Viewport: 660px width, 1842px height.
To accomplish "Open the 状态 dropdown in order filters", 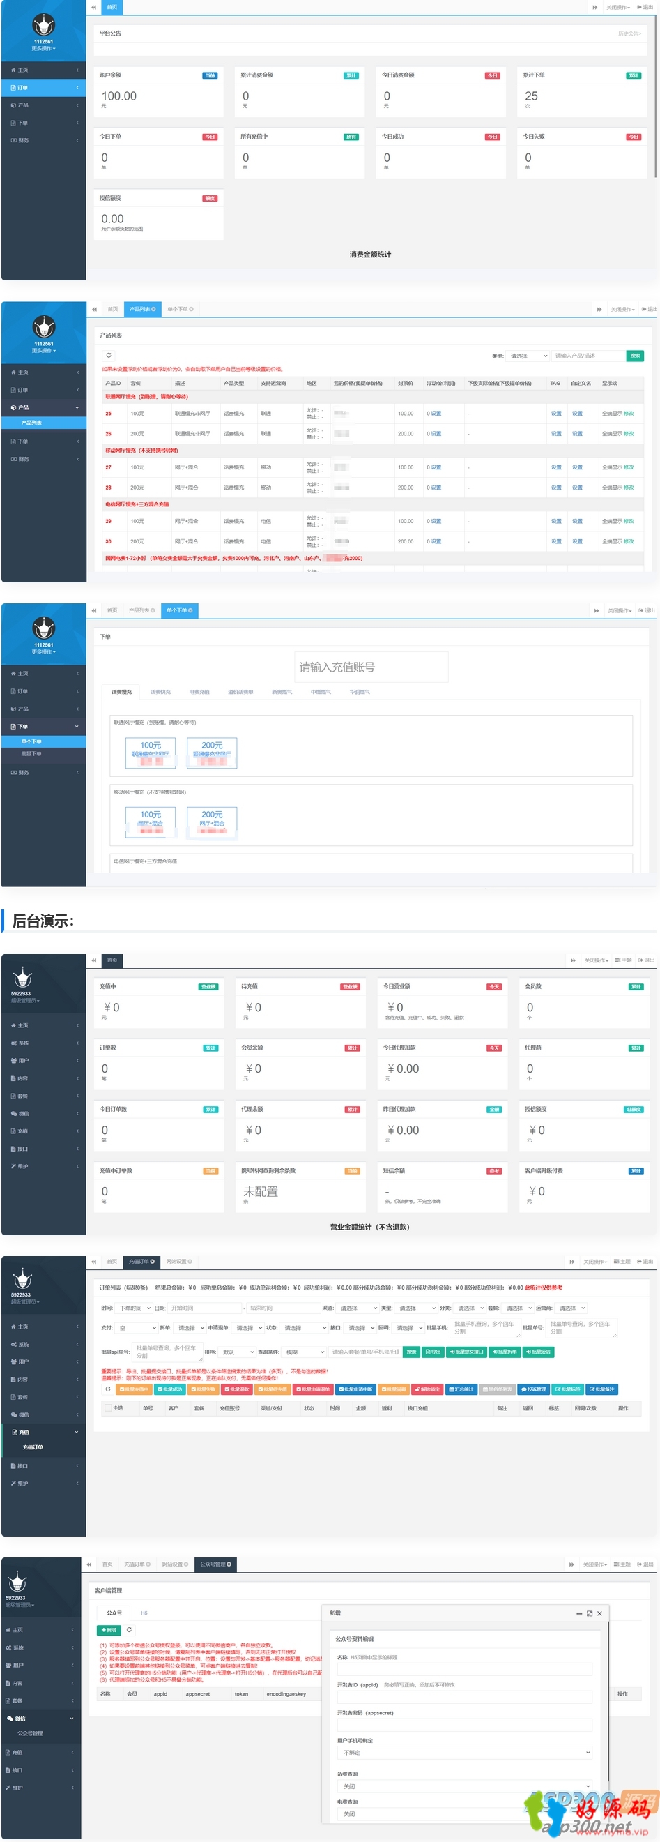I will click(x=305, y=1328).
